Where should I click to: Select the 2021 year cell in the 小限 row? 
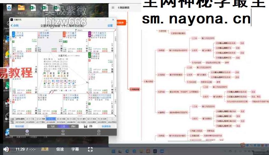coord(82,122)
